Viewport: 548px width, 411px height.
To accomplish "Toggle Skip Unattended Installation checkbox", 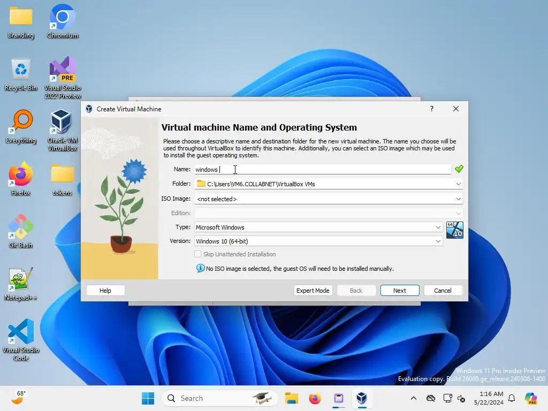I will pos(198,254).
